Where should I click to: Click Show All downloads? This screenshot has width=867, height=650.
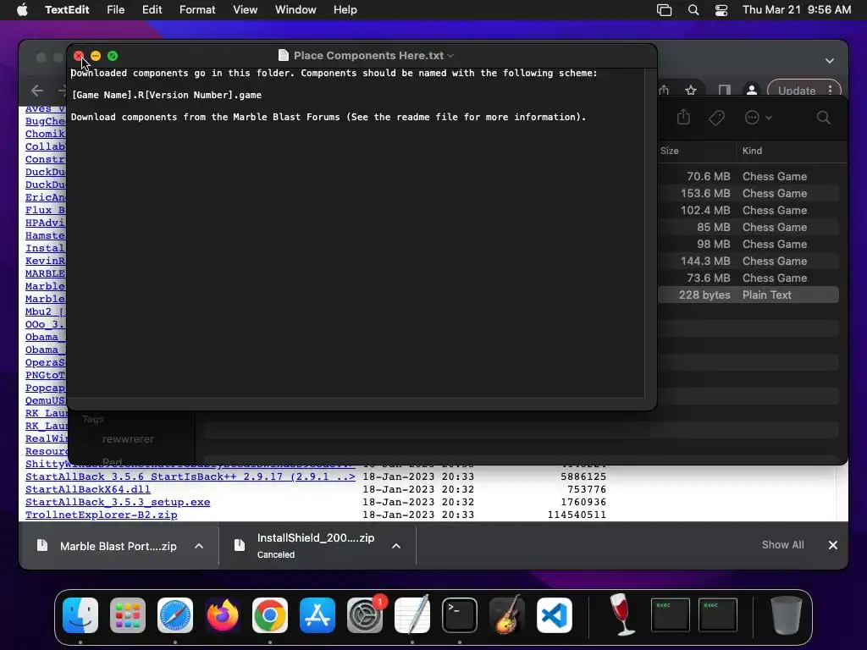pos(783,545)
